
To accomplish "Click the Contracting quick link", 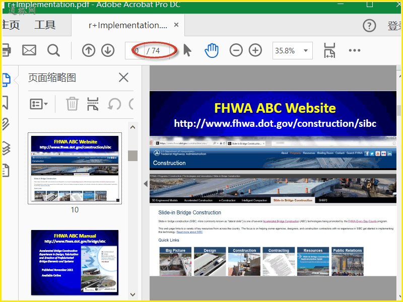I will [279, 261].
